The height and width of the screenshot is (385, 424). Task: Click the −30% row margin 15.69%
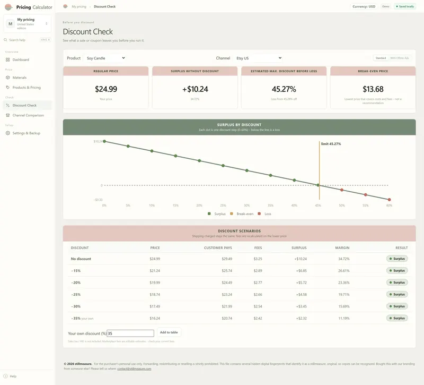(x=343, y=306)
